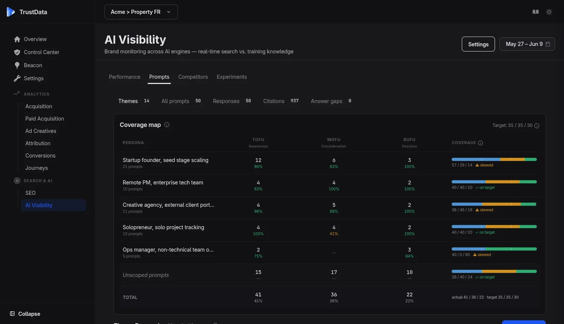Click the Control Center shield icon

tap(17, 52)
